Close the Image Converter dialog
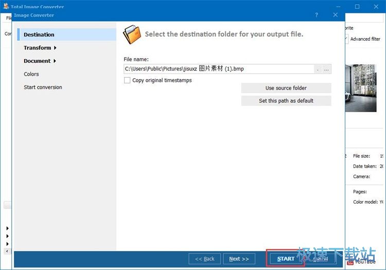This screenshot has width=386, height=270. (336, 15)
